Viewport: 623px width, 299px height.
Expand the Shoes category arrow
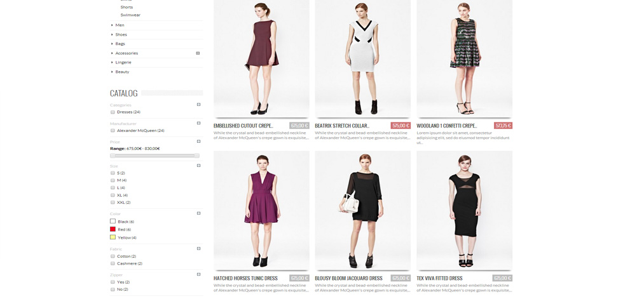click(x=112, y=34)
